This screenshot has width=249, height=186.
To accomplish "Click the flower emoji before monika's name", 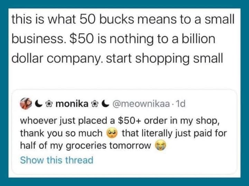I will click(x=49, y=103).
